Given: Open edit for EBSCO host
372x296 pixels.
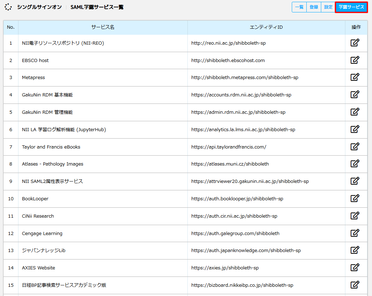Looking at the screenshot, I should [x=355, y=60].
